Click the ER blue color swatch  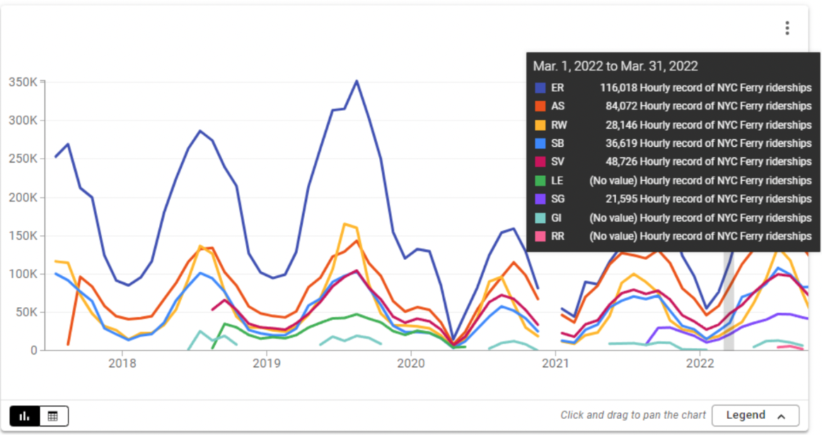click(541, 88)
